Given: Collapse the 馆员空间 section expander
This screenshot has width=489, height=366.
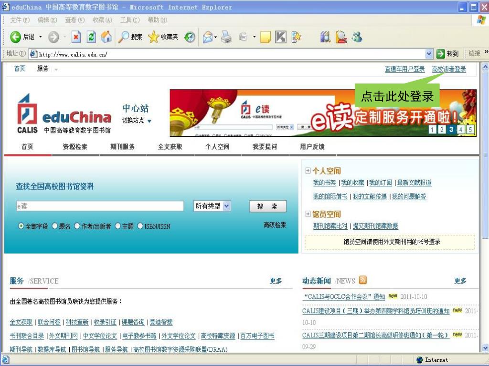Looking at the screenshot, I should [x=308, y=214].
